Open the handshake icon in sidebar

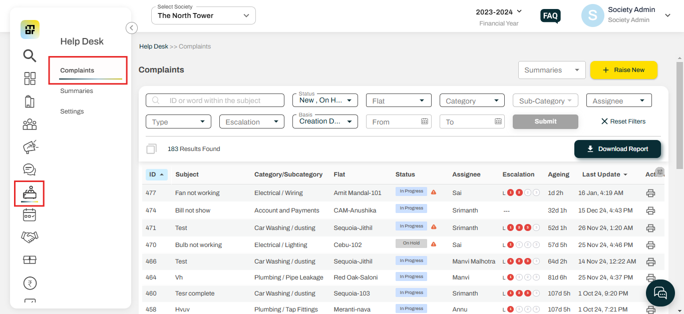pos(30,237)
